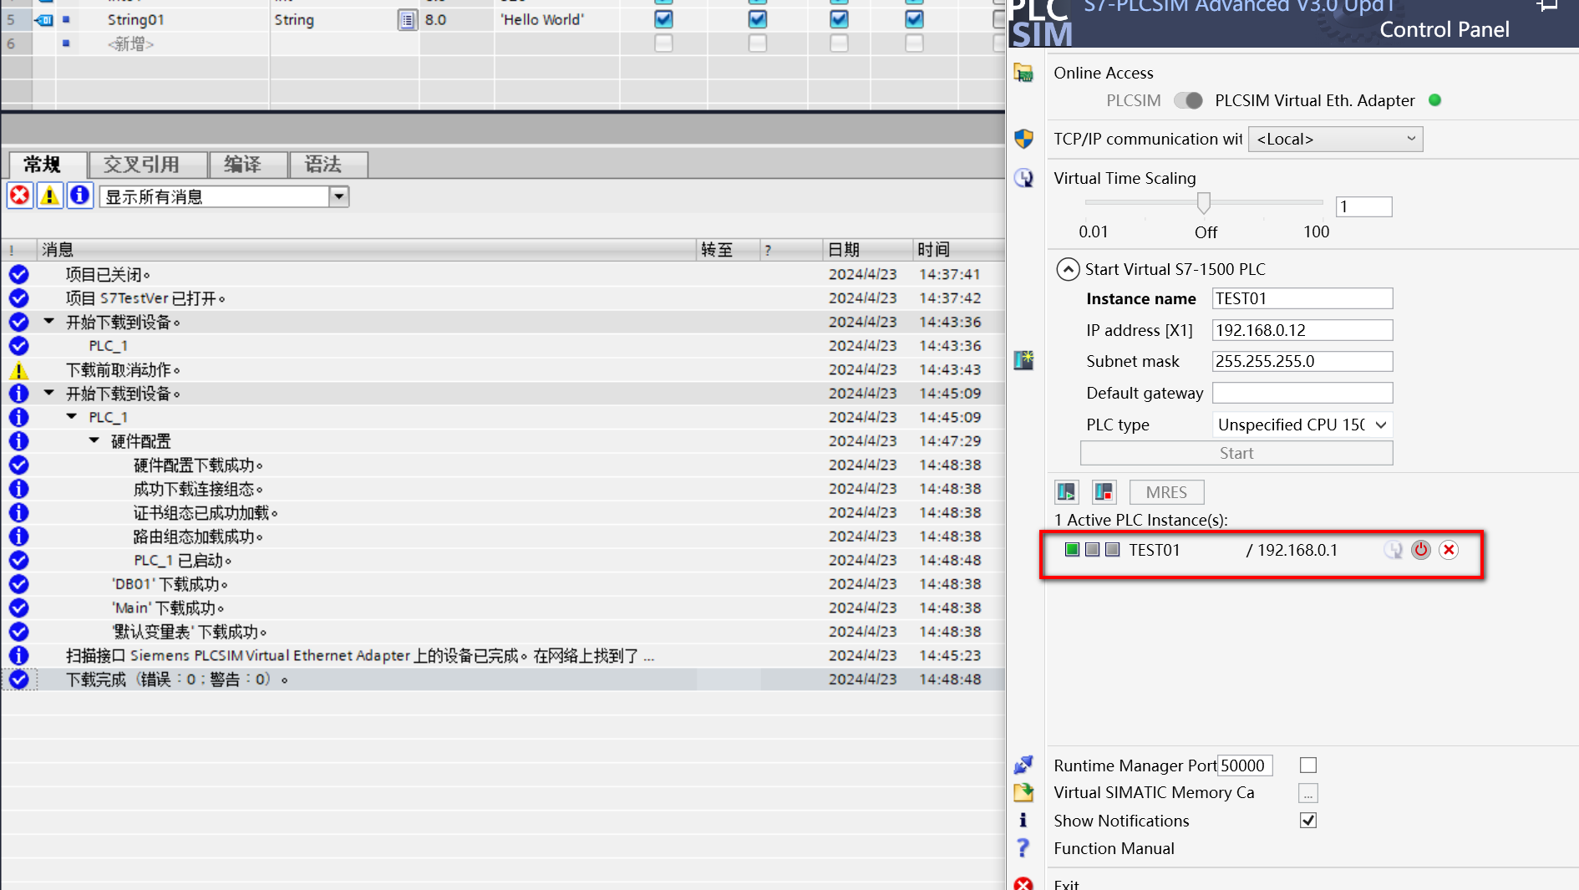This screenshot has height=890, width=1579.
Task: Toggle PLCSIM / Virtual Eth. Adapter switch
Action: point(1188,100)
